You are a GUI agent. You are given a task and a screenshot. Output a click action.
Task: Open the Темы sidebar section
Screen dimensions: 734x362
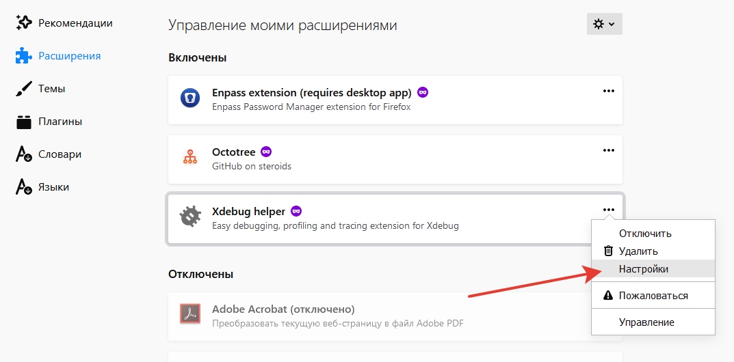pos(40,89)
